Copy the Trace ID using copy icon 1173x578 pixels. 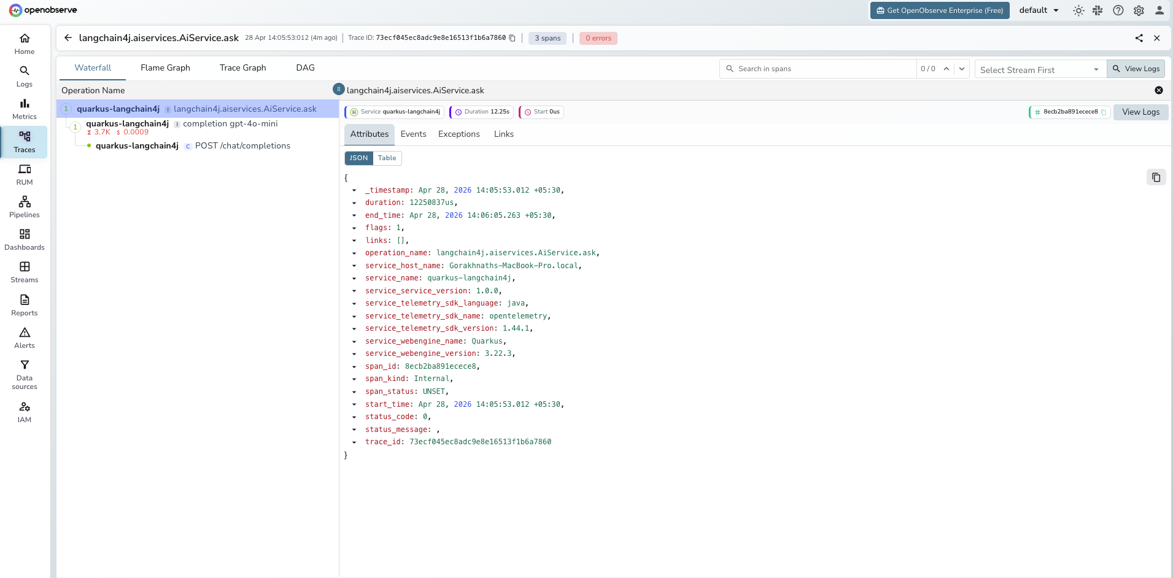click(513, 38)
